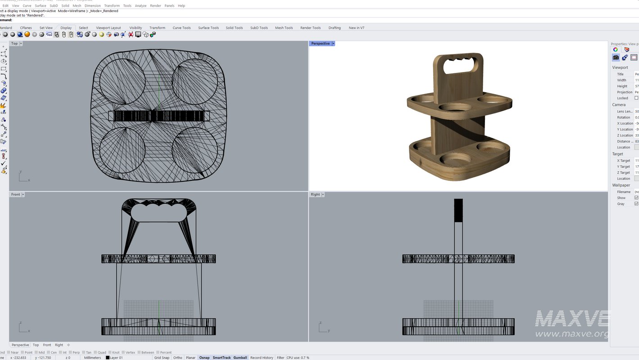Click the Explode tool icon

tap(4, 105)
